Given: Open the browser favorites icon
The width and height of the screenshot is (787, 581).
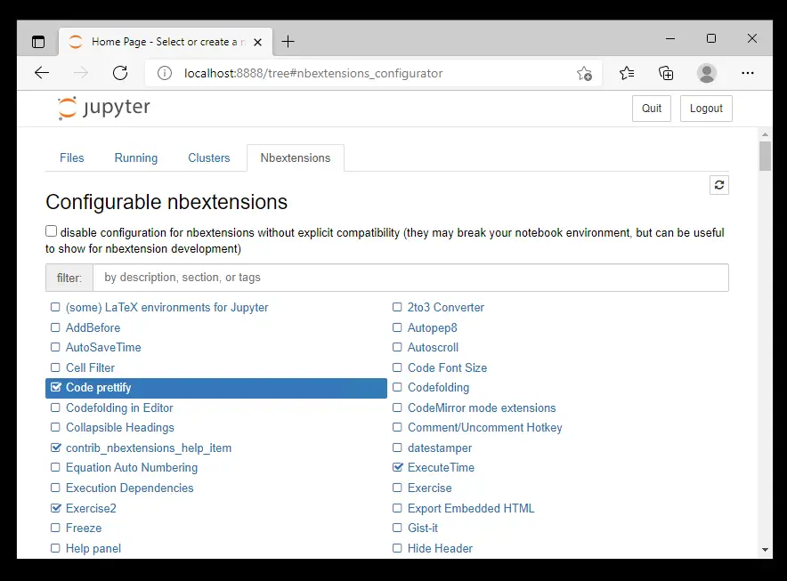Looking at the screenshot, I should tap(627, 73).
